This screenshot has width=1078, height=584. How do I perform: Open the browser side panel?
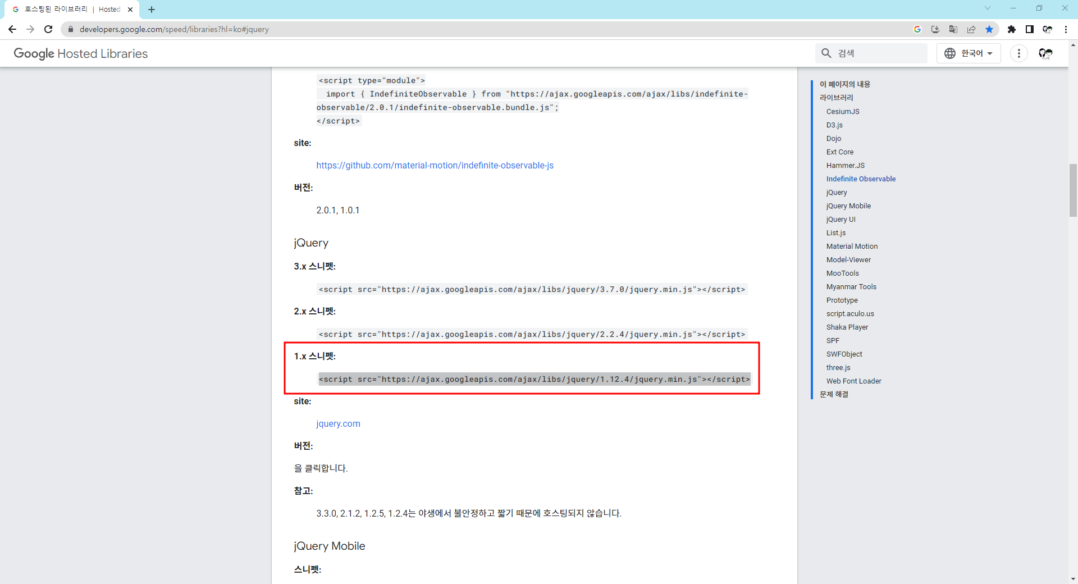[x=1030, y=29]
